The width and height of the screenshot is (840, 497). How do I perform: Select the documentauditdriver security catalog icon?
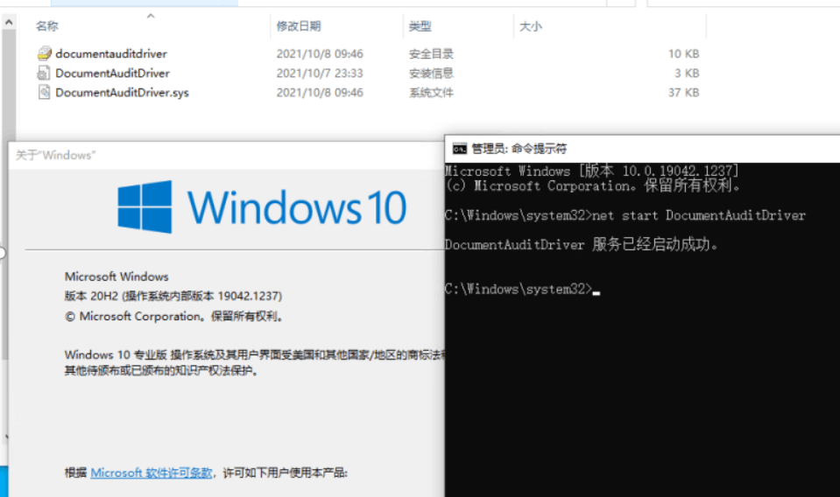point(45,53)
